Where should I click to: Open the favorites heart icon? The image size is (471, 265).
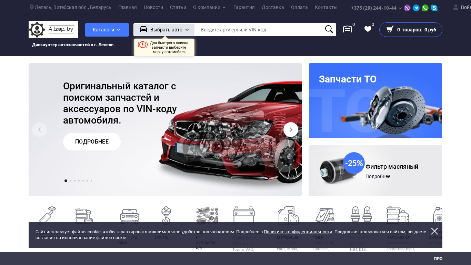pos(368,29)
